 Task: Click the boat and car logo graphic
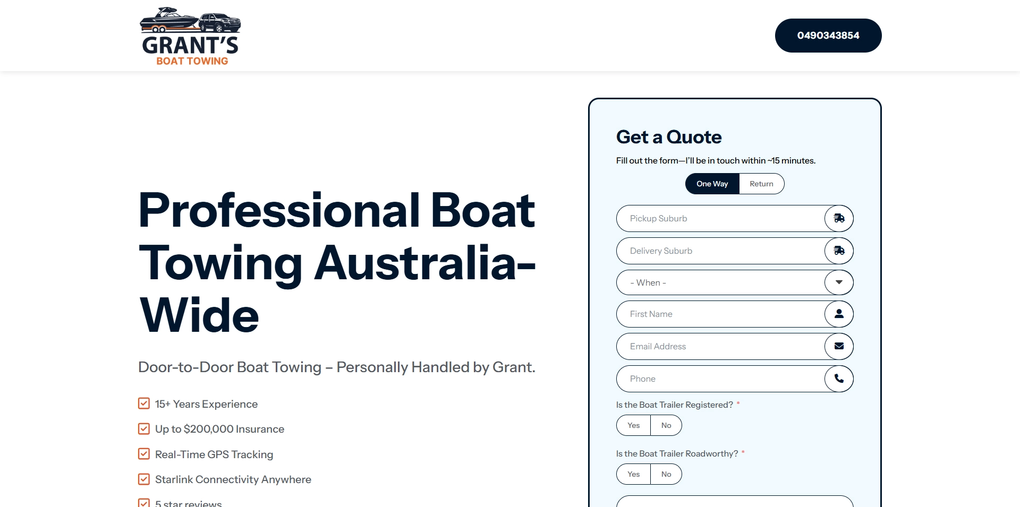(x=188, y=20)
